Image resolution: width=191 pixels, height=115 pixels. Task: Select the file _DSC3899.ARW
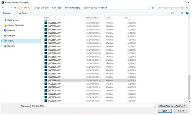[x=90, y=80]
